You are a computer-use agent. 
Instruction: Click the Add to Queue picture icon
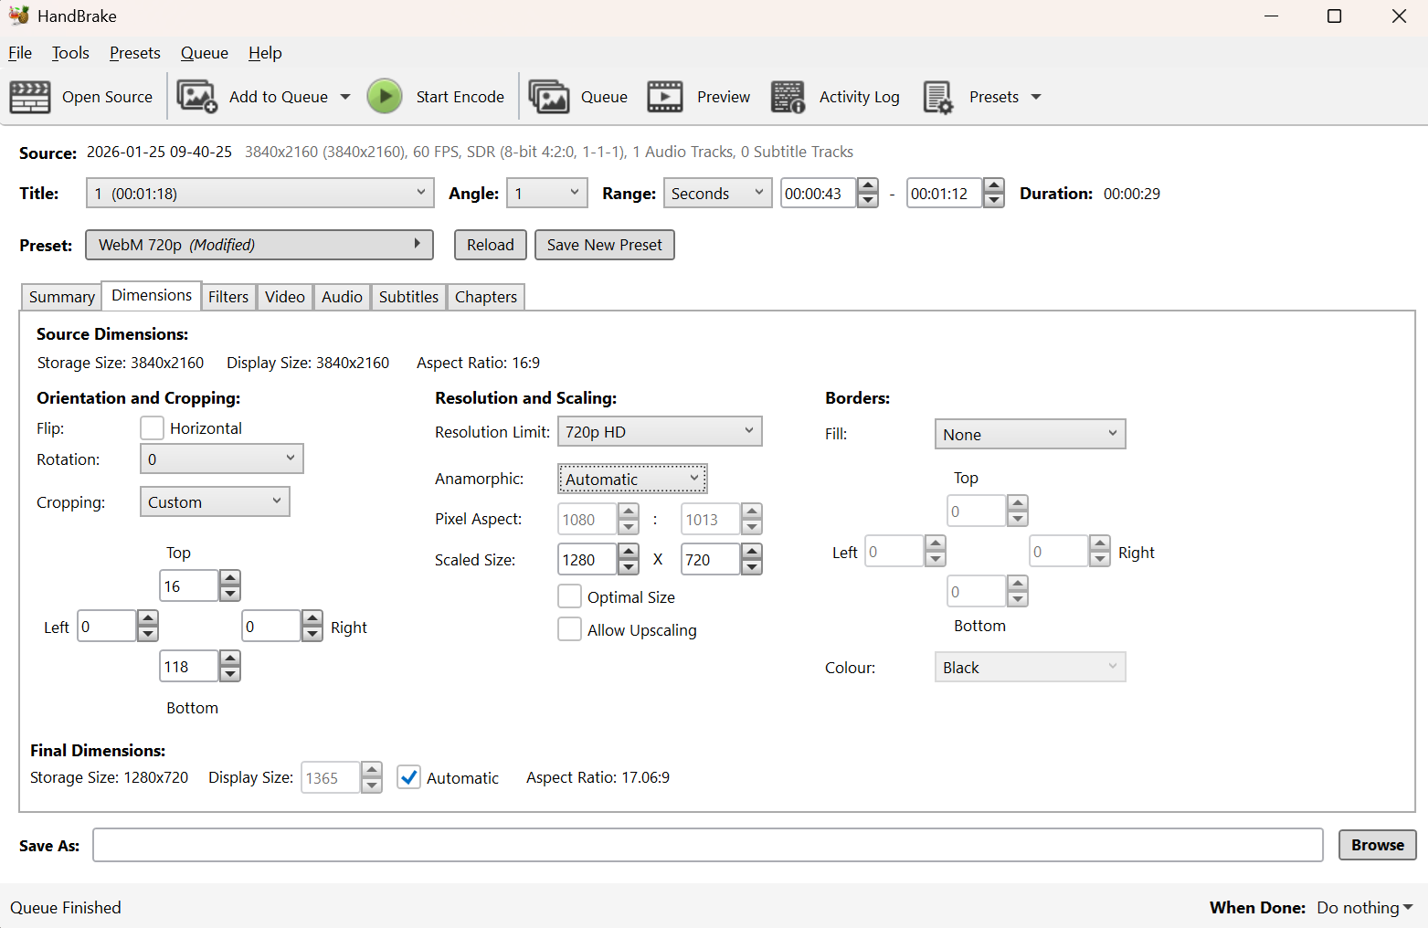point(196,97)
